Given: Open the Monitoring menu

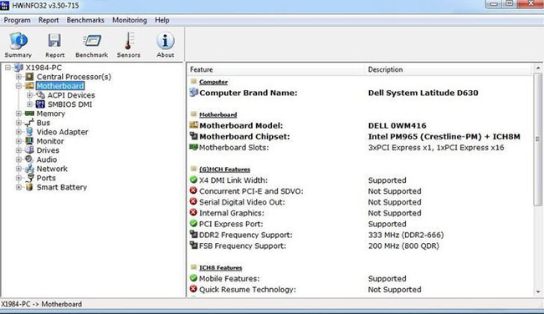Looking at the screenshot, I should 130,20.
